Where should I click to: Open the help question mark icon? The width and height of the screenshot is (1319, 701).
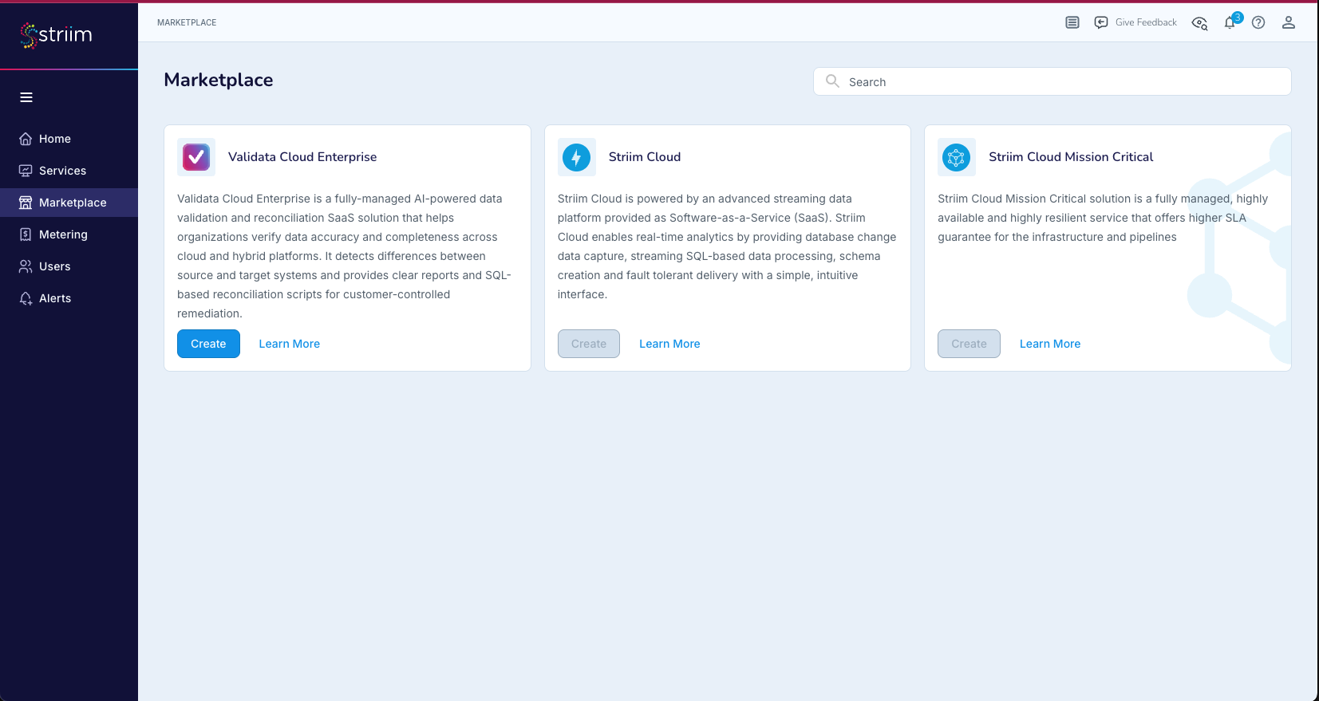[x=1258, y=22]
